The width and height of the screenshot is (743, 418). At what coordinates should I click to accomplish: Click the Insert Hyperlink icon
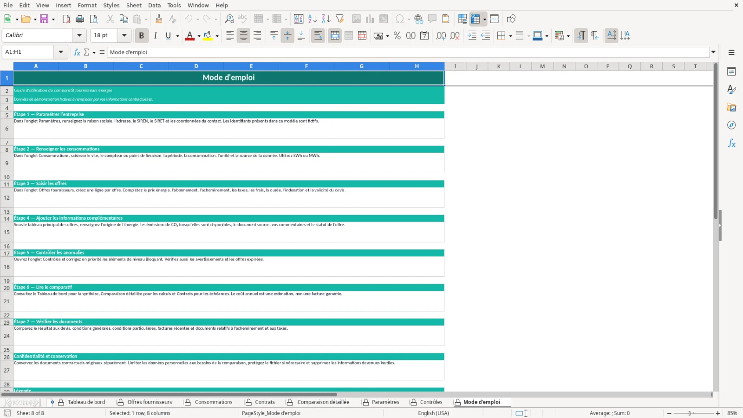click(x=419, y=19)
